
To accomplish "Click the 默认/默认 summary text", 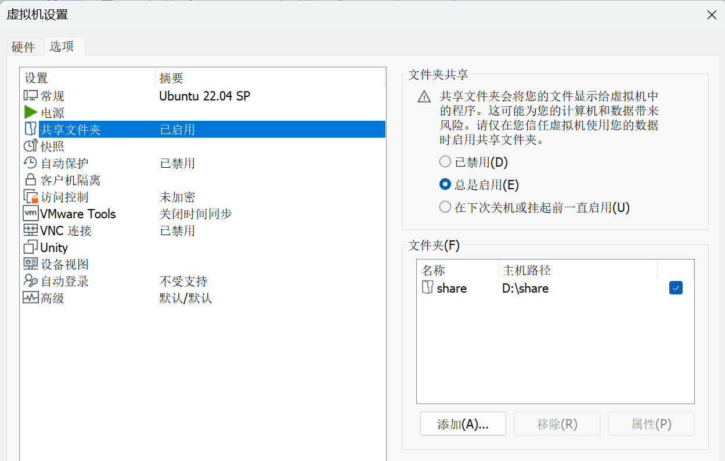I will [186, 298].
